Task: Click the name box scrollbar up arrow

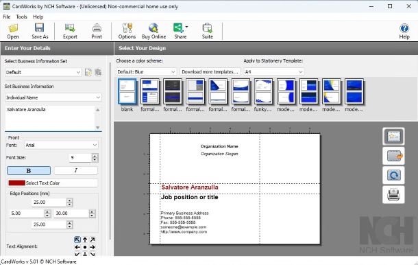Action: point(98,110)
